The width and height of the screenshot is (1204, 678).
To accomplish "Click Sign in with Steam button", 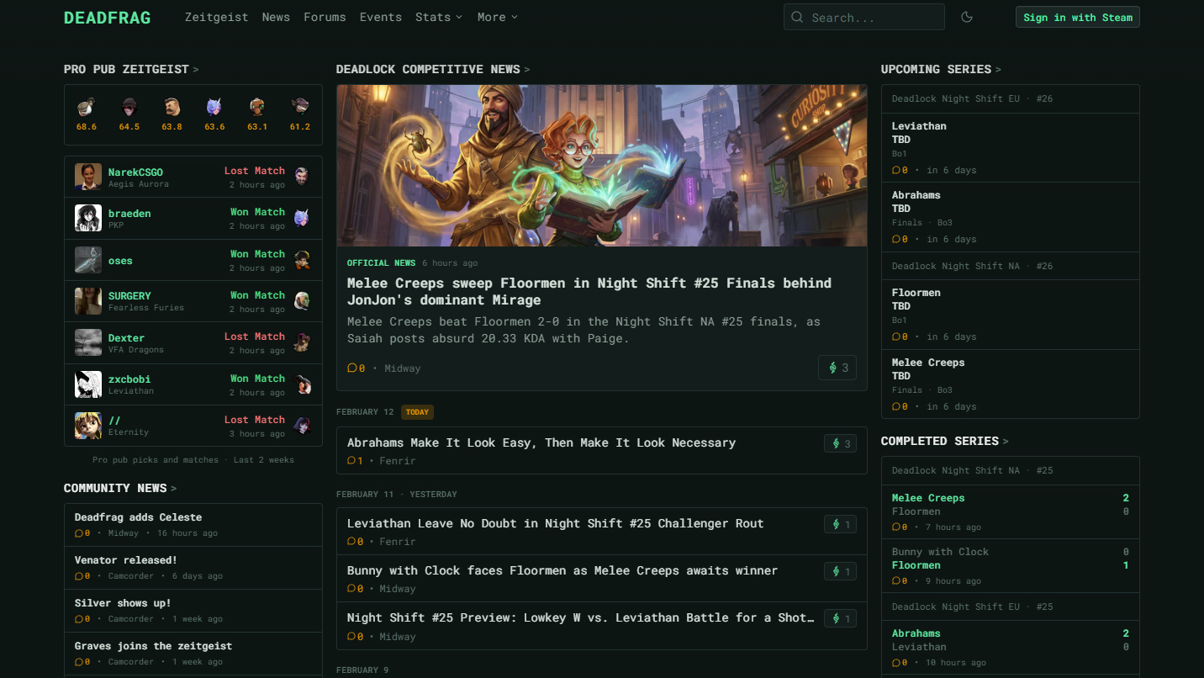I will 1077,17.
